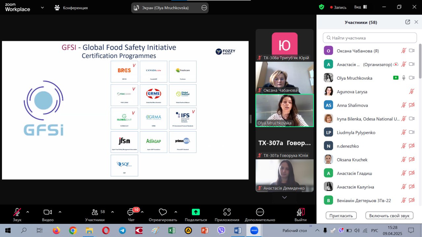422x237 pixels.
Task: Click the Чат chat icon
Action: click(131, 212)
